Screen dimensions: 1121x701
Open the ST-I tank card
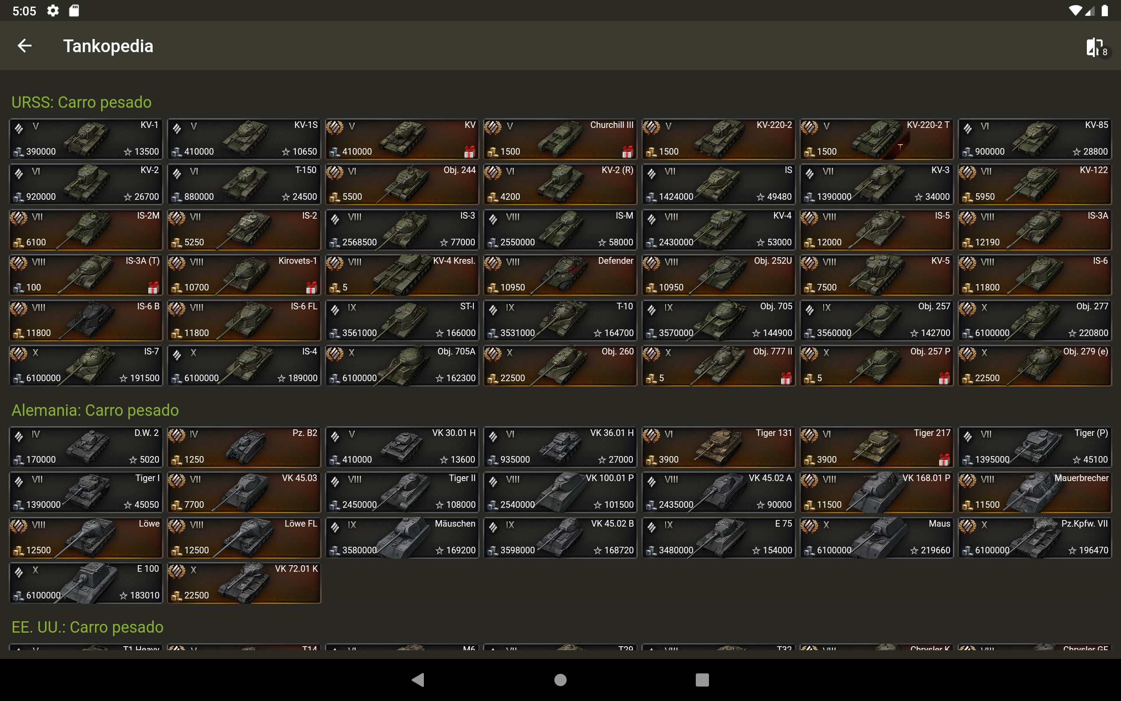402,320
